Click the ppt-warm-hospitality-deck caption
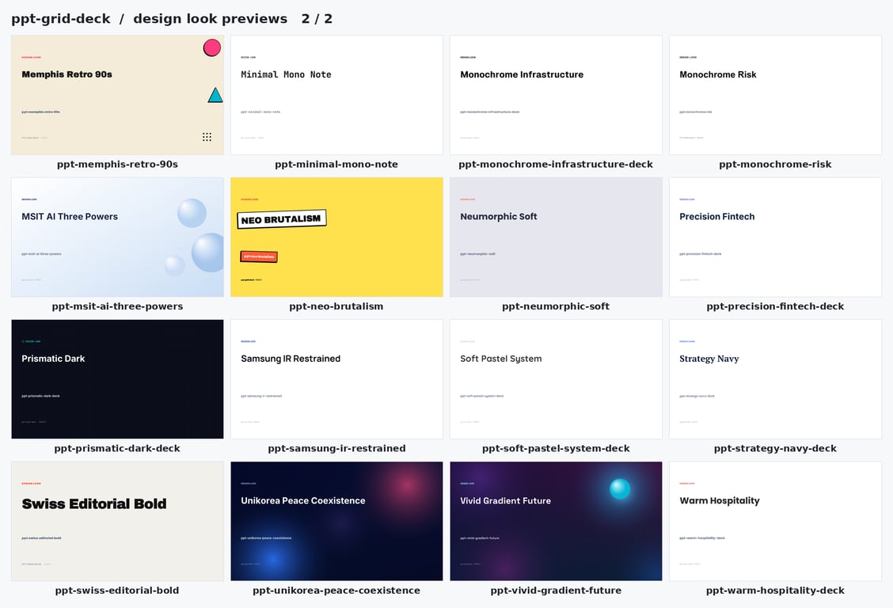 point(775,591)
